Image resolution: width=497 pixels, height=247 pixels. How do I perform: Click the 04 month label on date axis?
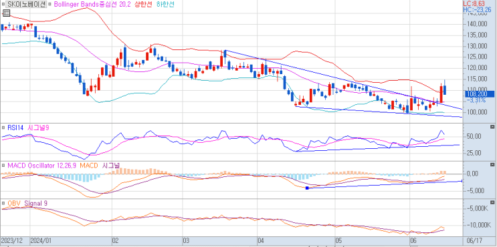pos(261,240)
